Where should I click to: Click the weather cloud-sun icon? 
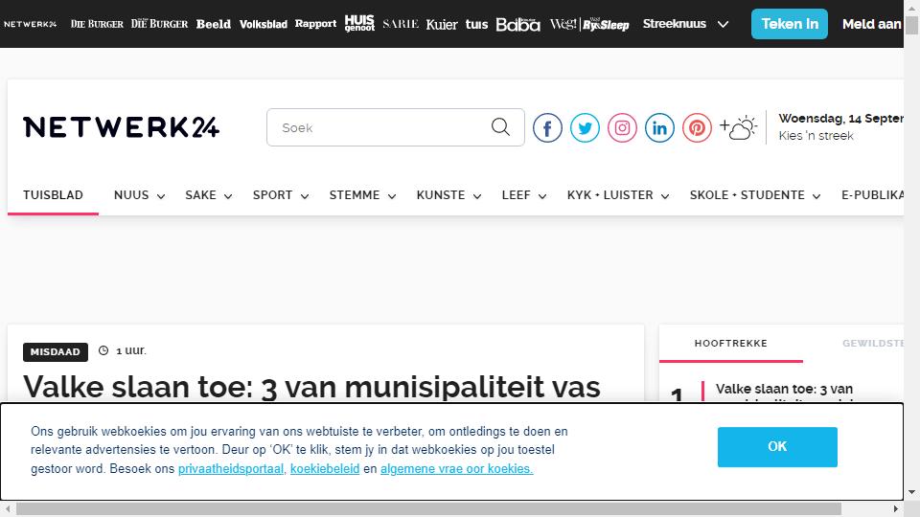pyautogui.click(x=739, y=127)
